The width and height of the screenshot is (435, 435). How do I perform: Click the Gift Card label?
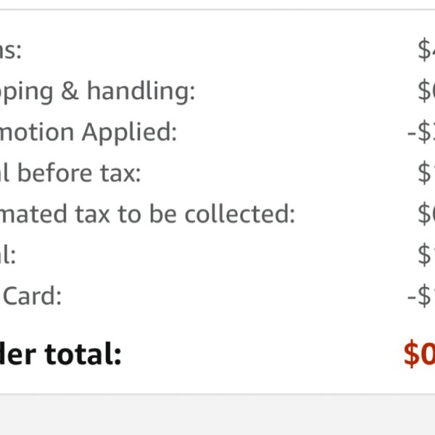point(30,296)
